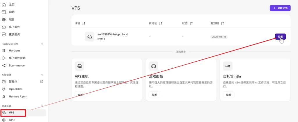Sort by IP地址 column arrows

tap(160, 23)
